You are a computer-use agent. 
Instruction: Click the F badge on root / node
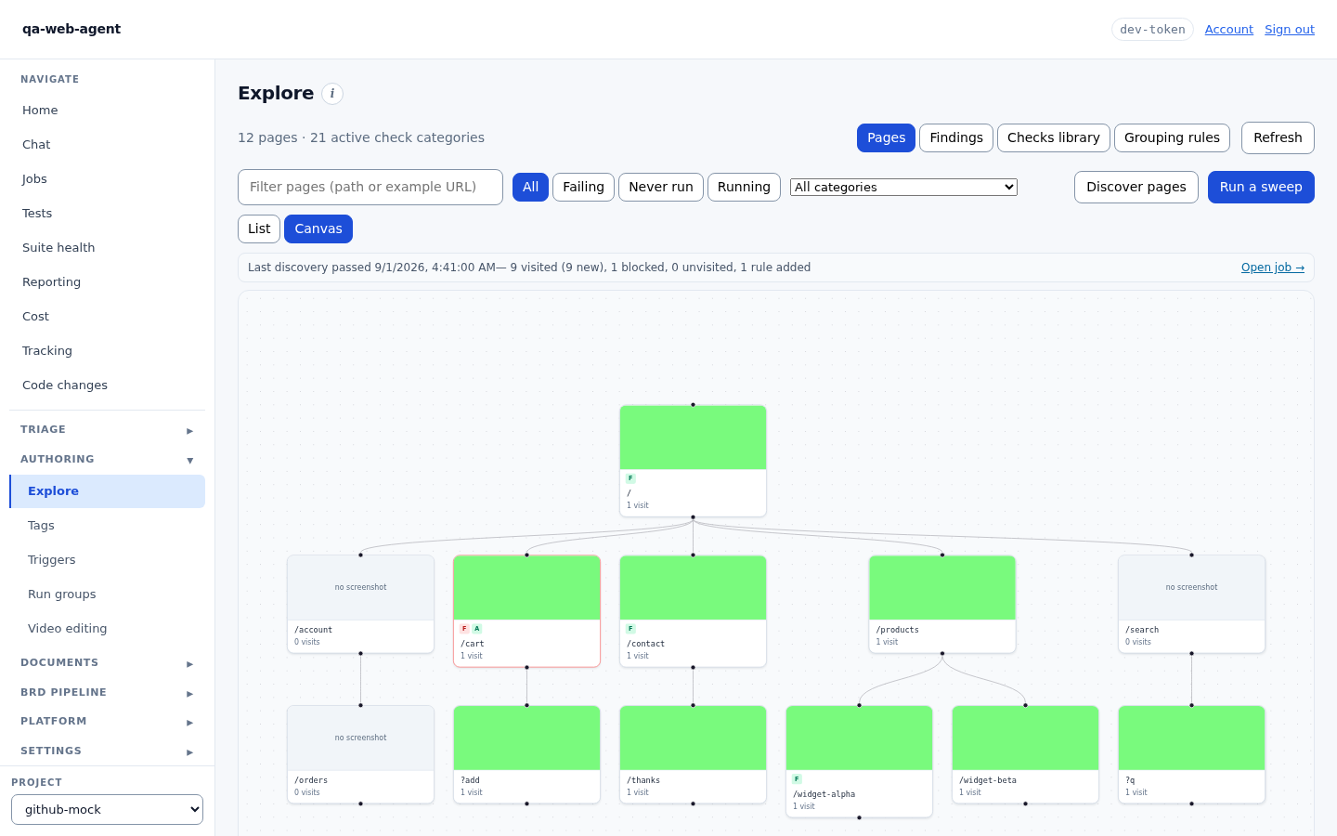630,478
